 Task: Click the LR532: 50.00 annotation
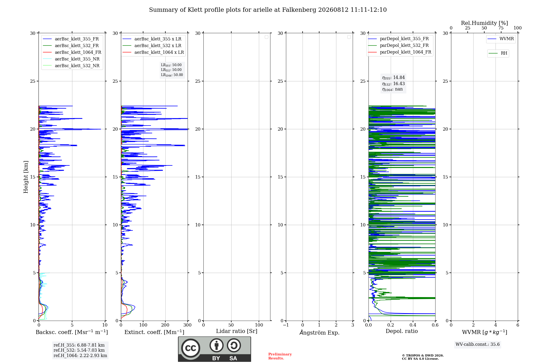[x=171, y=70]
